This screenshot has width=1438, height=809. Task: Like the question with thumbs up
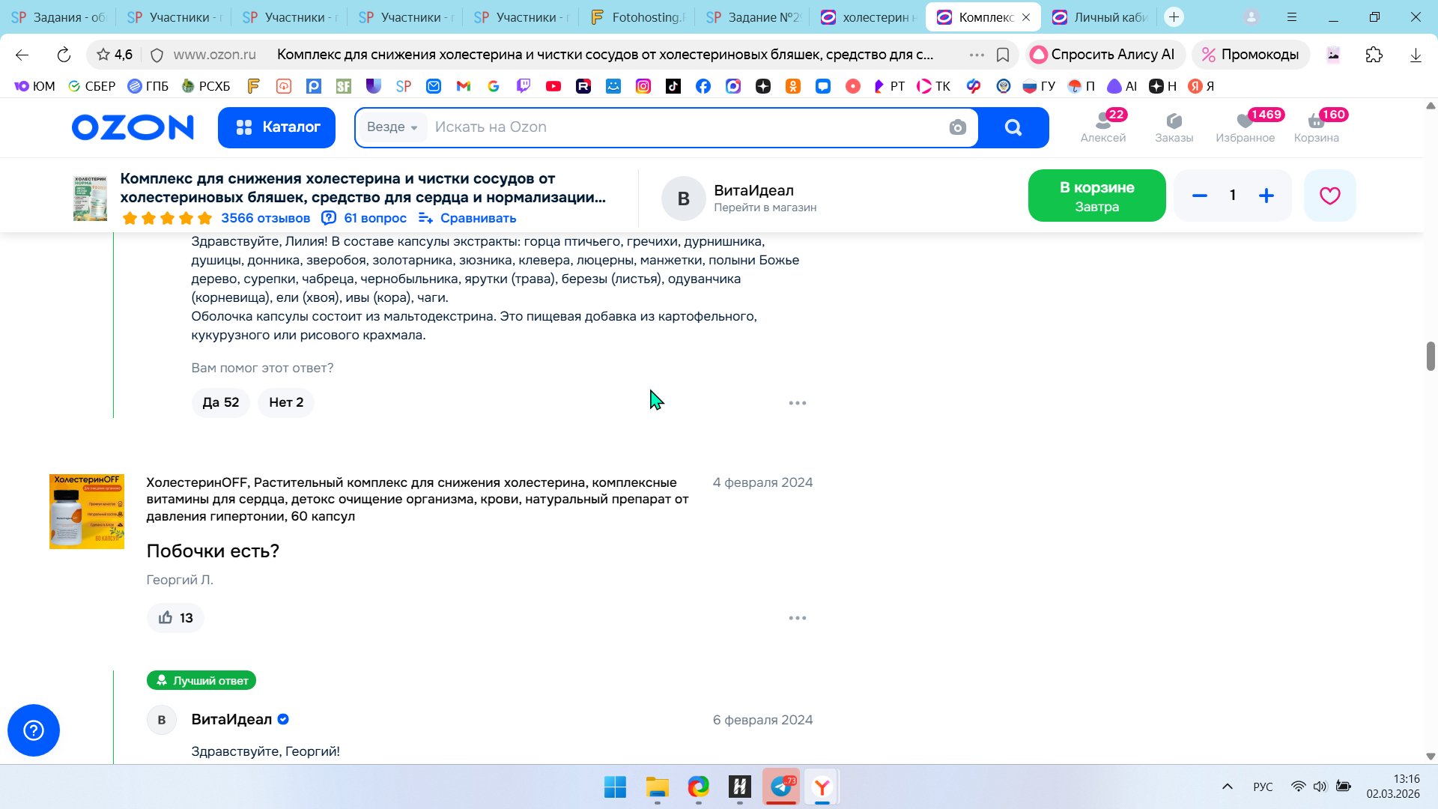(175, 618)
